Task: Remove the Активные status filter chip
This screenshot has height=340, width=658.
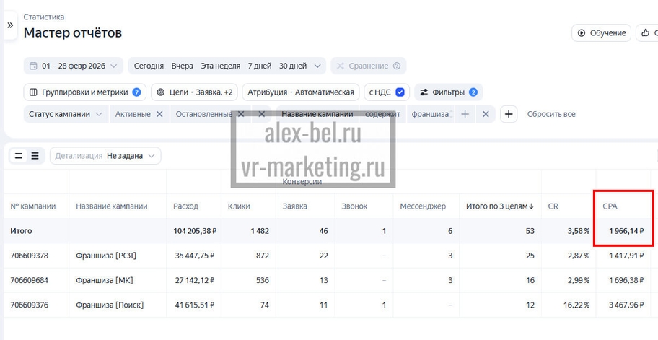Action: tap(159, 114)
